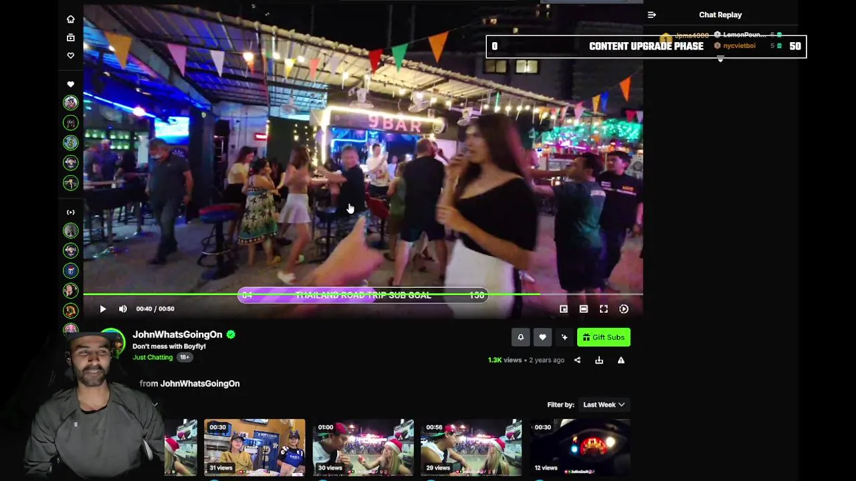This screenshot has width=856, height=481.
Task: Play the clip video
Action: [x=102, y=309]
